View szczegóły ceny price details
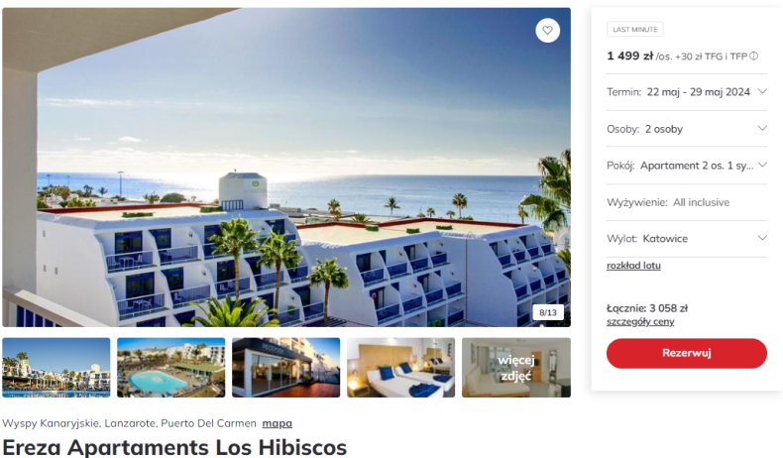 (640, 321)
